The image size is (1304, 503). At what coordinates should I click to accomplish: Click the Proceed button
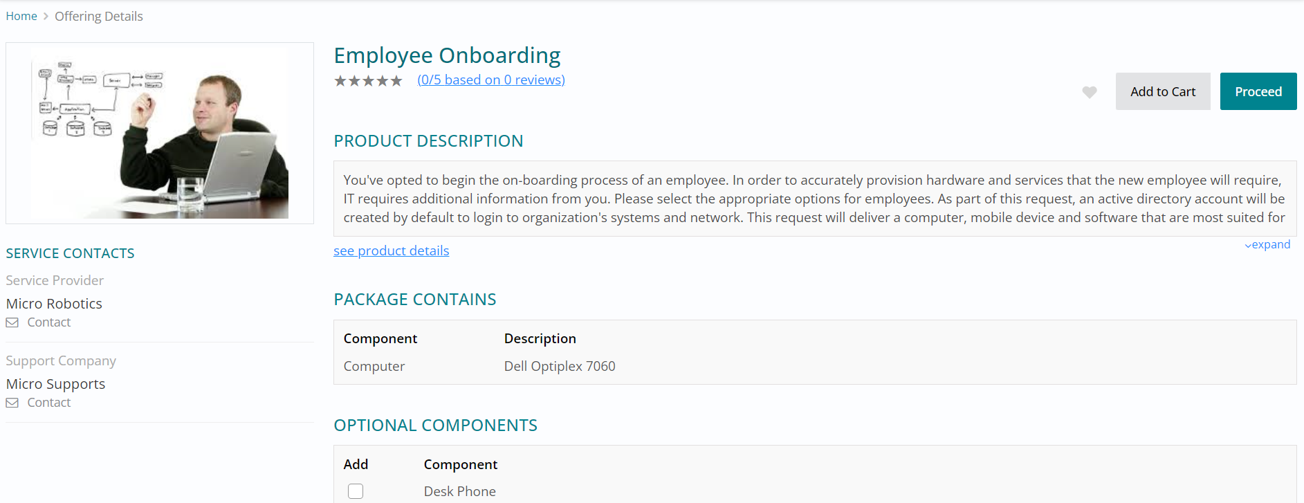coord(1258,91)
